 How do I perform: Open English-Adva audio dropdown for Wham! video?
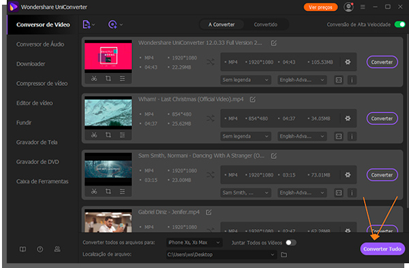click(x=302, y=136)
